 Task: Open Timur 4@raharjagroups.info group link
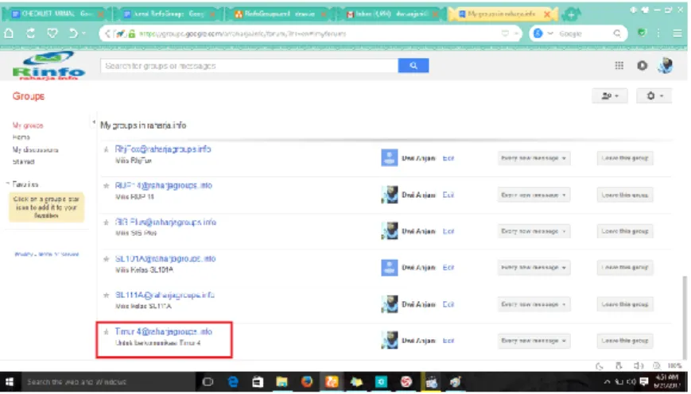pyautogui.click(x=164, y=332)
